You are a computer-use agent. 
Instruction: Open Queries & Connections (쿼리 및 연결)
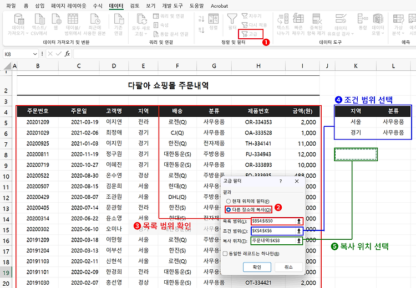[x=169, y=16]
